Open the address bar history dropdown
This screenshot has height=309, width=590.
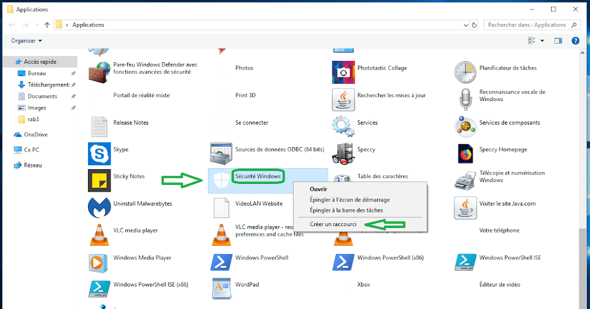[466, 25]
